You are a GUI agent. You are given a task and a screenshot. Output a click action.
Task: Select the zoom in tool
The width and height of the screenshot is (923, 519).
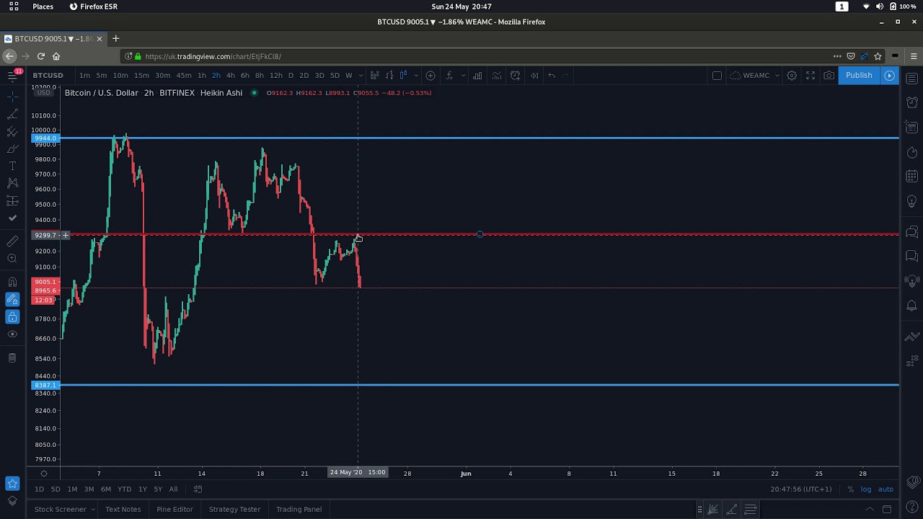pos(12,258)
